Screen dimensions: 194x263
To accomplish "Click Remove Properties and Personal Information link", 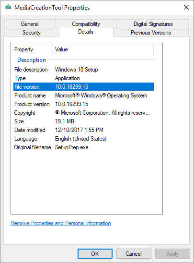I will coord(61,223).
